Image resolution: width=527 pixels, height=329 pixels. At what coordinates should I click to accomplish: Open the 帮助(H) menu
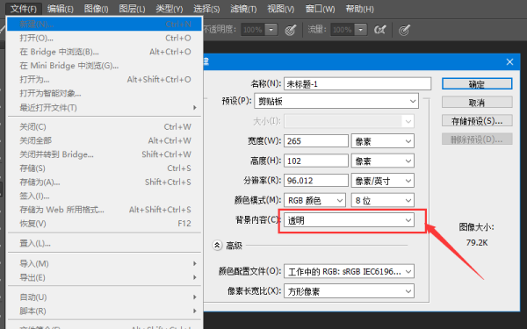[x=359, y=9]
